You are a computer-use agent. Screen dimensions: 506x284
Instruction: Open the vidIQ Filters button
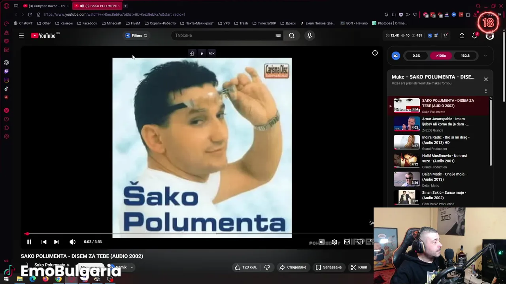click(x=136, y=35)
